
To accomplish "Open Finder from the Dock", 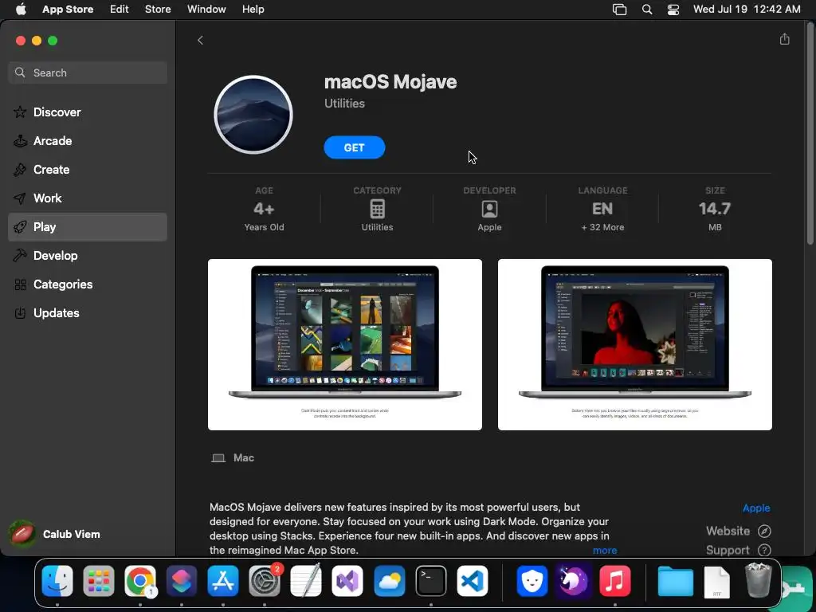I will (57, 581).
